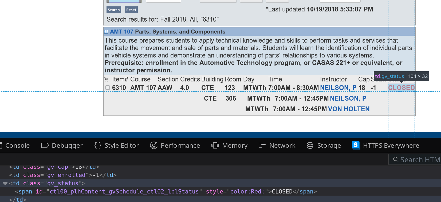Open NEILSON, P link in room 306 row
This screenshot has height=202, width=441.
(x=348, y=98)
